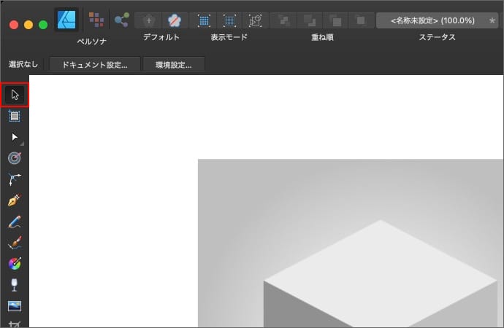This screenshot has height=328, width=504.
Task: Select the target-shaped Contour tool
Action: (15, 157)
